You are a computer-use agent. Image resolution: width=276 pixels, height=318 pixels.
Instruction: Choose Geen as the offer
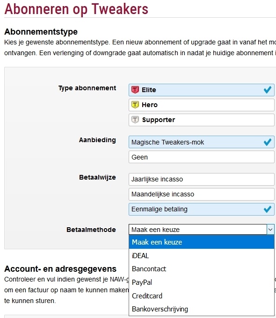tap(202, 157)
